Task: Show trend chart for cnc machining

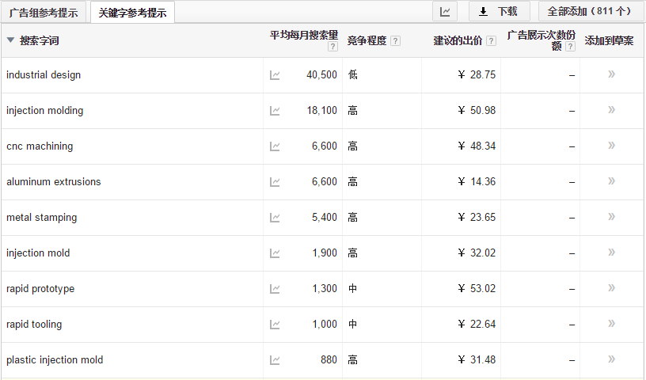Action: pos(275,146)
